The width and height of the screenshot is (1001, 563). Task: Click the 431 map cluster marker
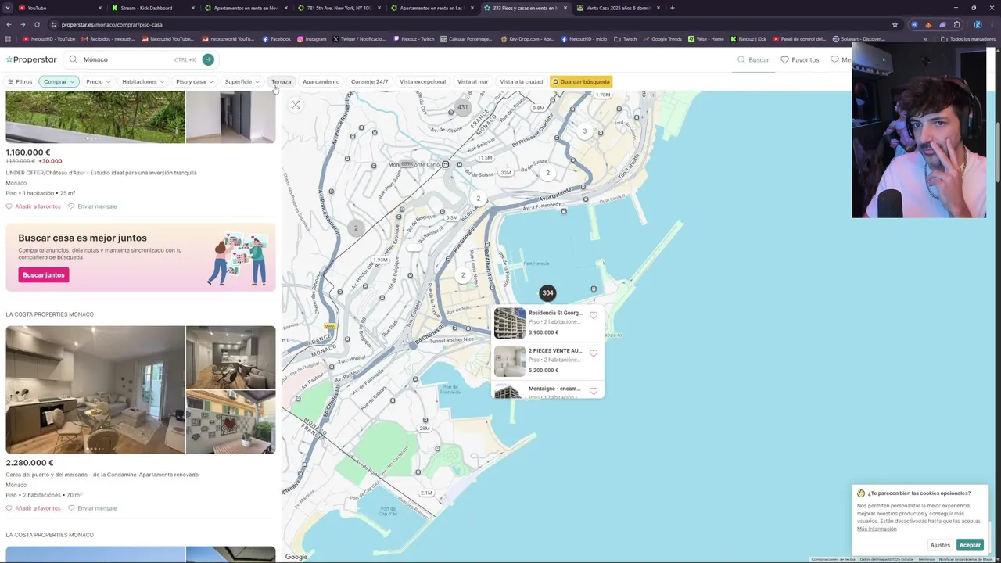coord(463,107)
